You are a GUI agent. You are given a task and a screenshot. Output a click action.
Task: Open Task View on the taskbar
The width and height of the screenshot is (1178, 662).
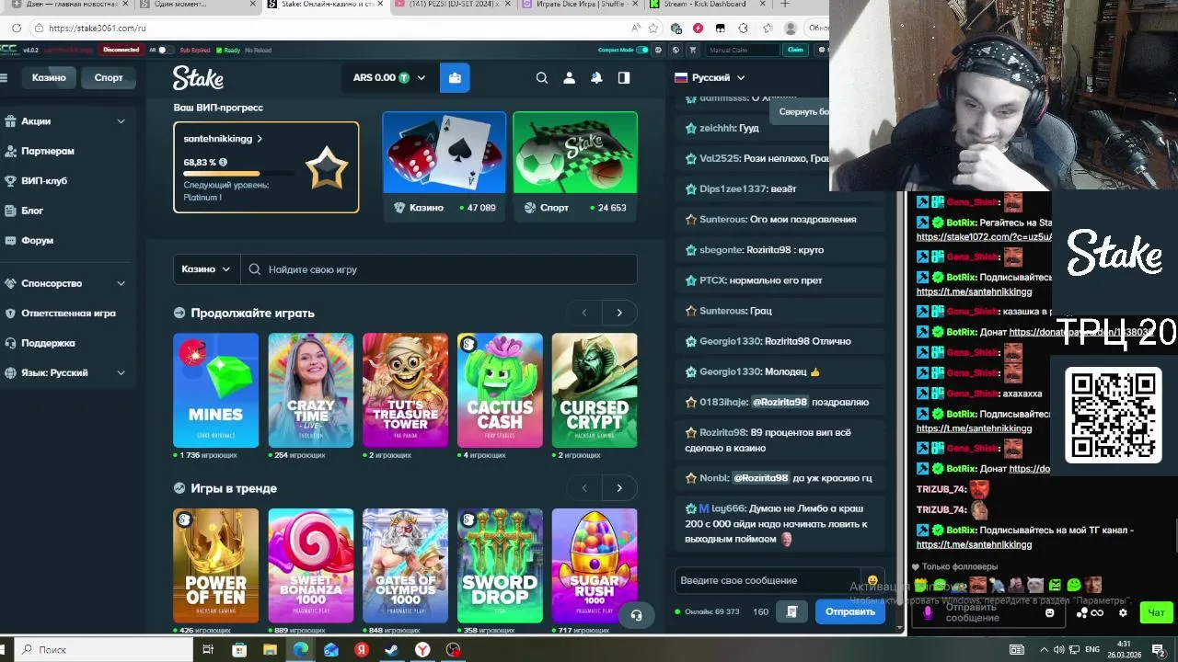click(208, 650)
